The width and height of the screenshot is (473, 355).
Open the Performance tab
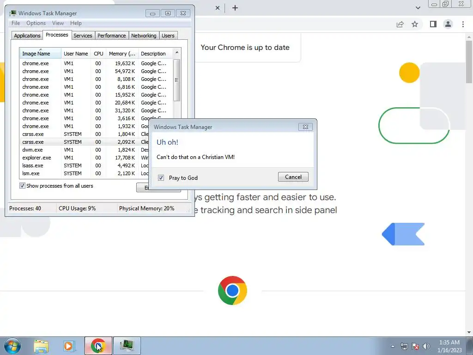[x=112, y=36]
